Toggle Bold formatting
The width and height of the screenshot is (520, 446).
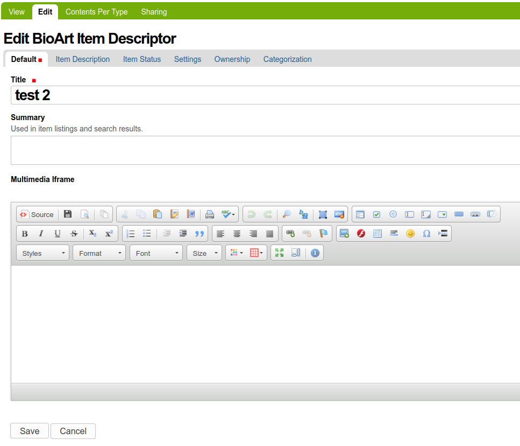pos(25,234)
